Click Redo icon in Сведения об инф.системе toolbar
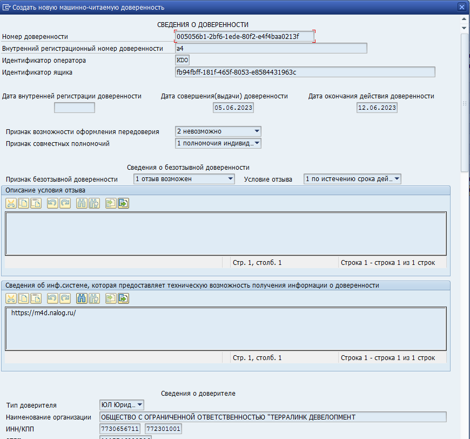Viewport: 470px width, 439px height. 65,298
